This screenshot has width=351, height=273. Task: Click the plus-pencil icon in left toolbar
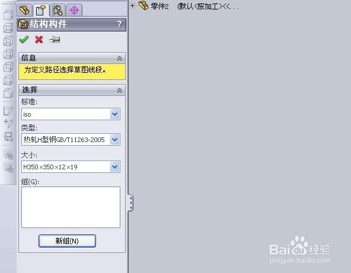click(x=8, y=123)
